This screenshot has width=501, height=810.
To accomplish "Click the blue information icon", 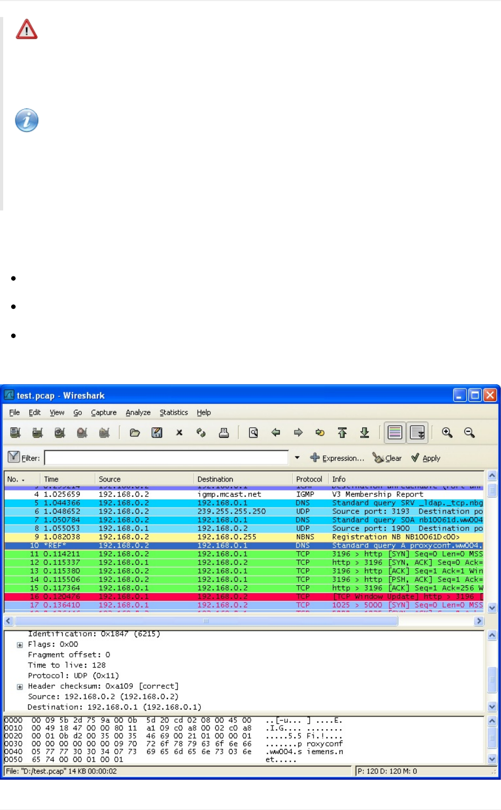I will 27,120.
